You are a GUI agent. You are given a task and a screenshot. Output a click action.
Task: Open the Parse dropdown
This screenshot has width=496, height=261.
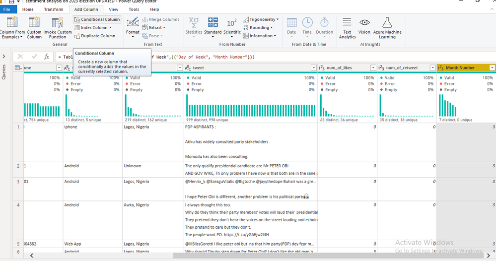(x=152, y=36)
